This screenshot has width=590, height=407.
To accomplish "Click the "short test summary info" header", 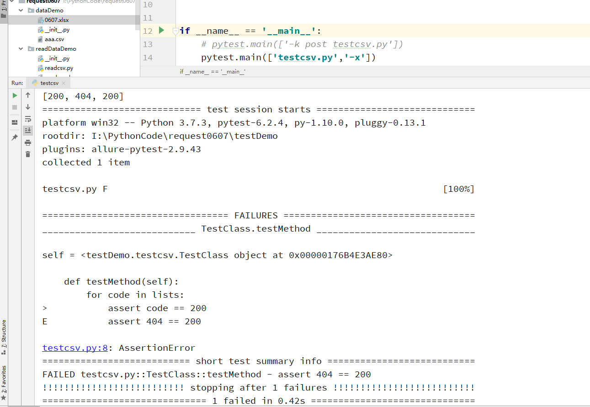I will click(259, 361).
